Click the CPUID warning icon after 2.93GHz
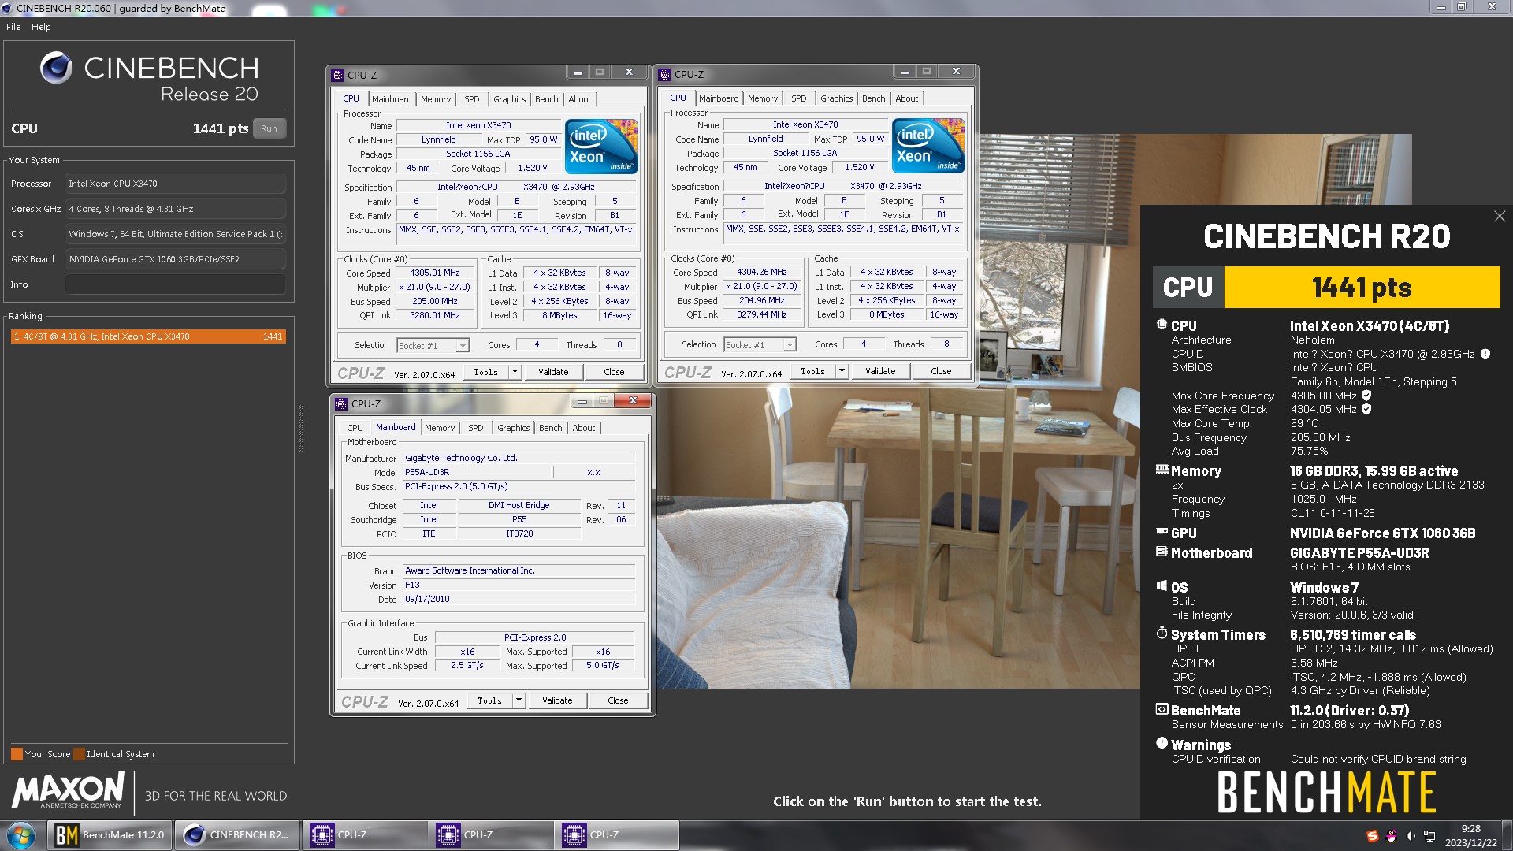This screenshot has height=851, width=1513. tap(1485, 354)
